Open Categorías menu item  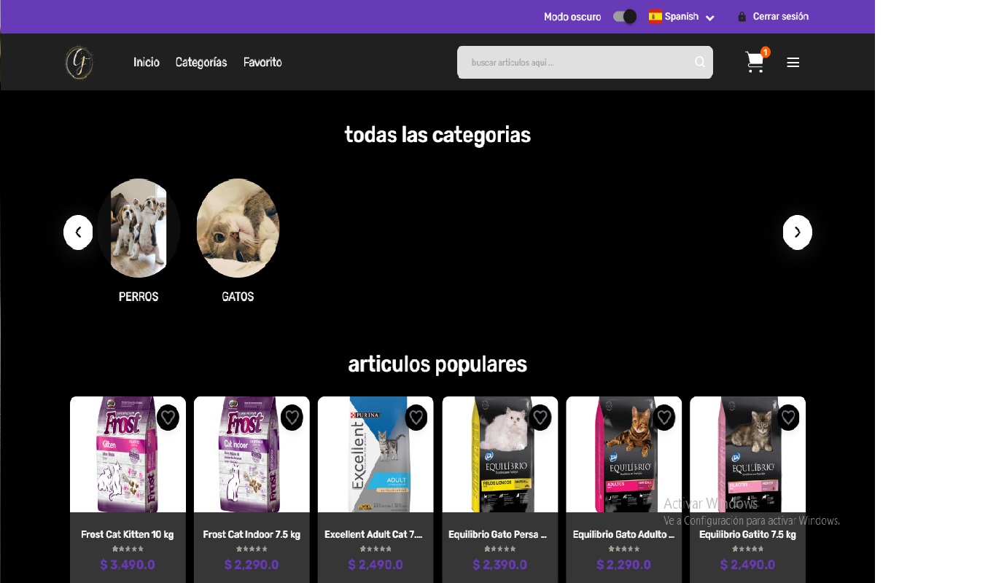(x=201, y=63)
